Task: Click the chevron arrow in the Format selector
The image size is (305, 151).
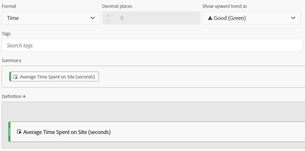Action: point(93,18)
